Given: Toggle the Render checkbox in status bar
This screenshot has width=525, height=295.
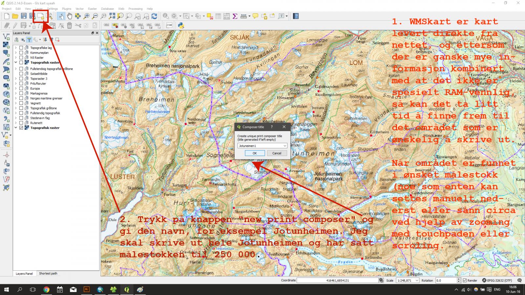Looking at the screenshot, I should pos(465,281).
